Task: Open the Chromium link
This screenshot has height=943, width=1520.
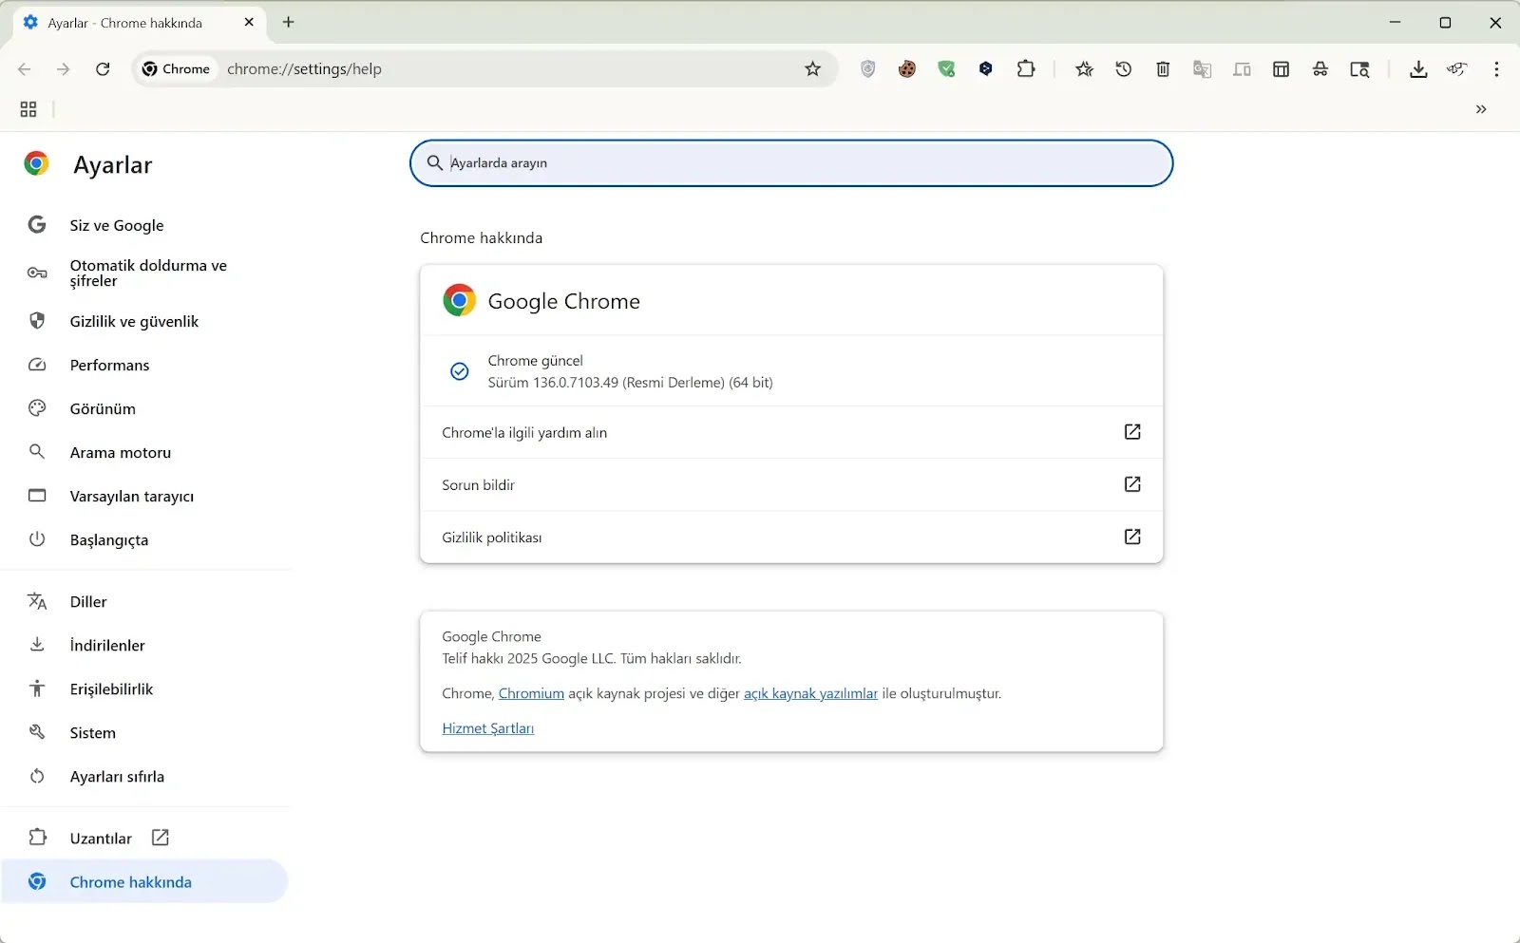Action: click(x=531, y=693)
